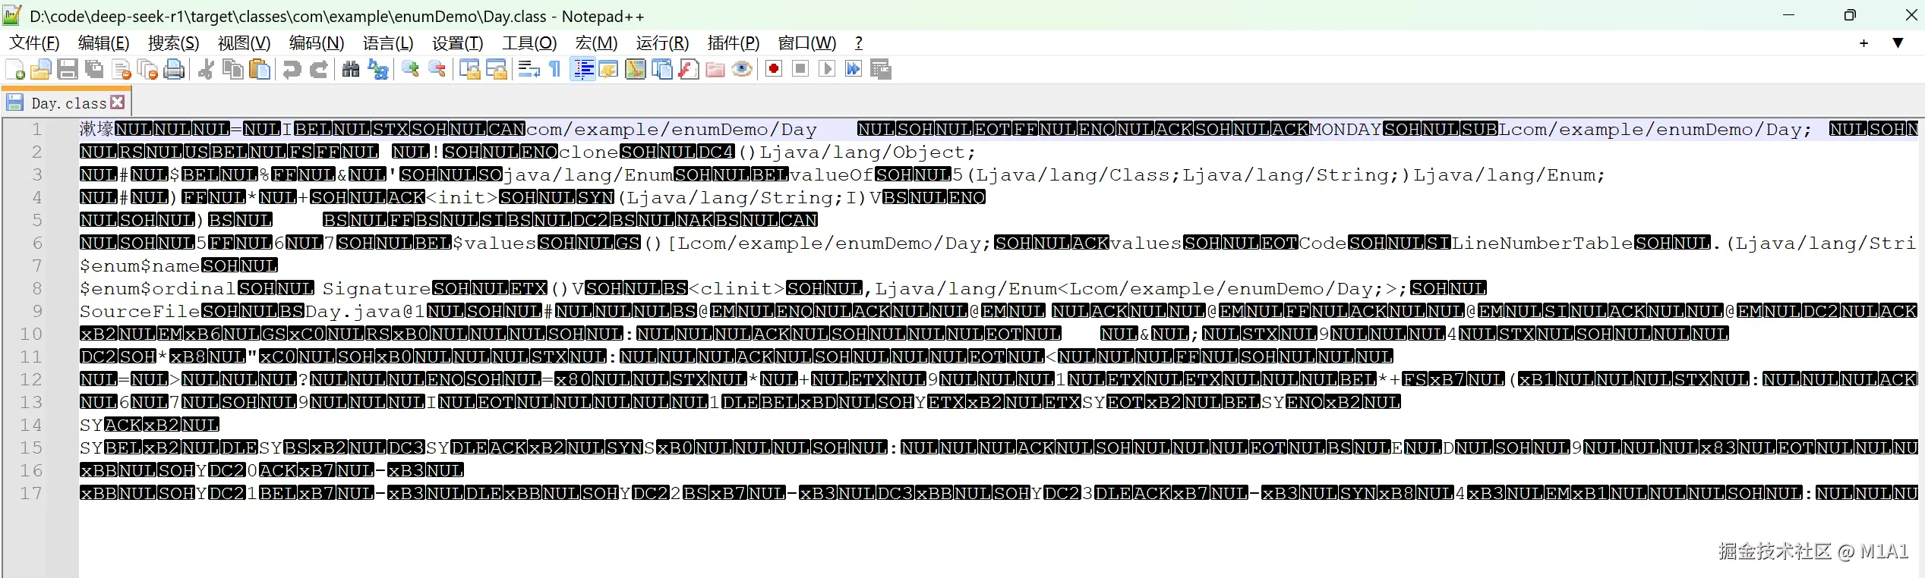1925x578 pixels.
Task: Open the 编码(N) menu
Action: 317,43
